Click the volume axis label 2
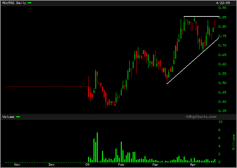Image resolution: width=237 pixels, height=168 pixels. point(220,154)
